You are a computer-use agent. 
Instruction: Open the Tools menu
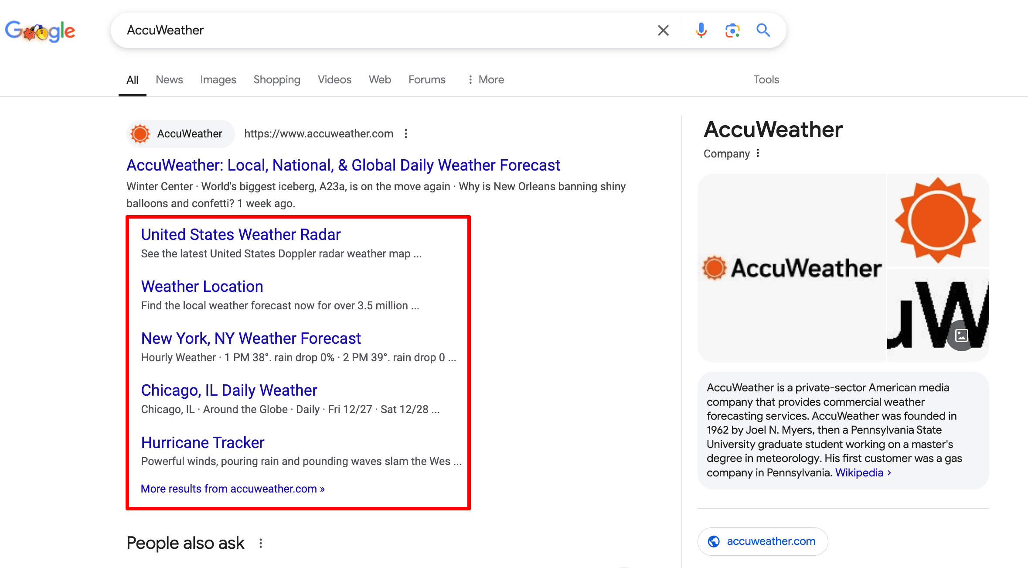click(x=766, y=79)
